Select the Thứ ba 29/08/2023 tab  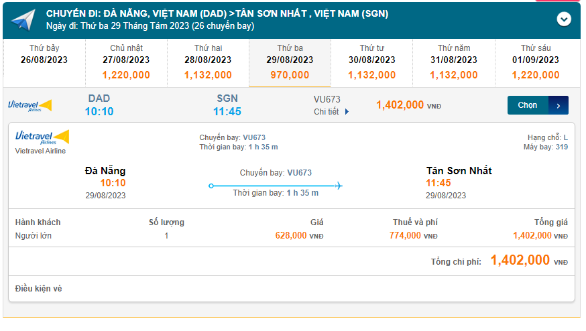pos(290,62)
